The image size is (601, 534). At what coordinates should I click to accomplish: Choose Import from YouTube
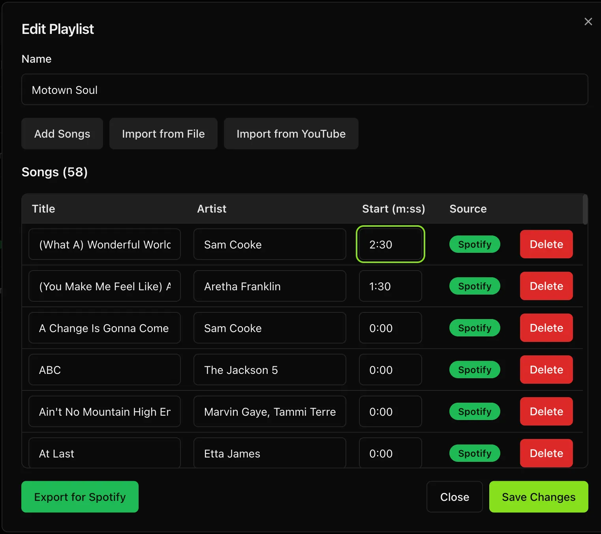(291, 134)
